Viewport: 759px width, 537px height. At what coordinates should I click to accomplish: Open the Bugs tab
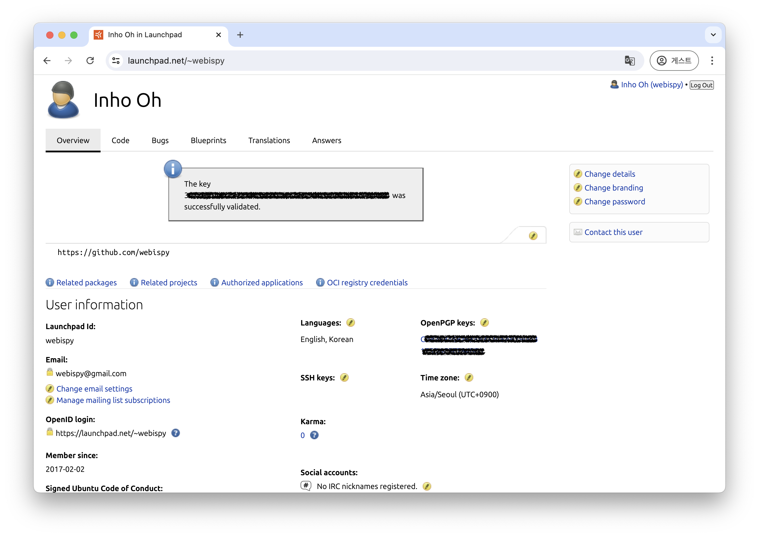tap(160, 140)
